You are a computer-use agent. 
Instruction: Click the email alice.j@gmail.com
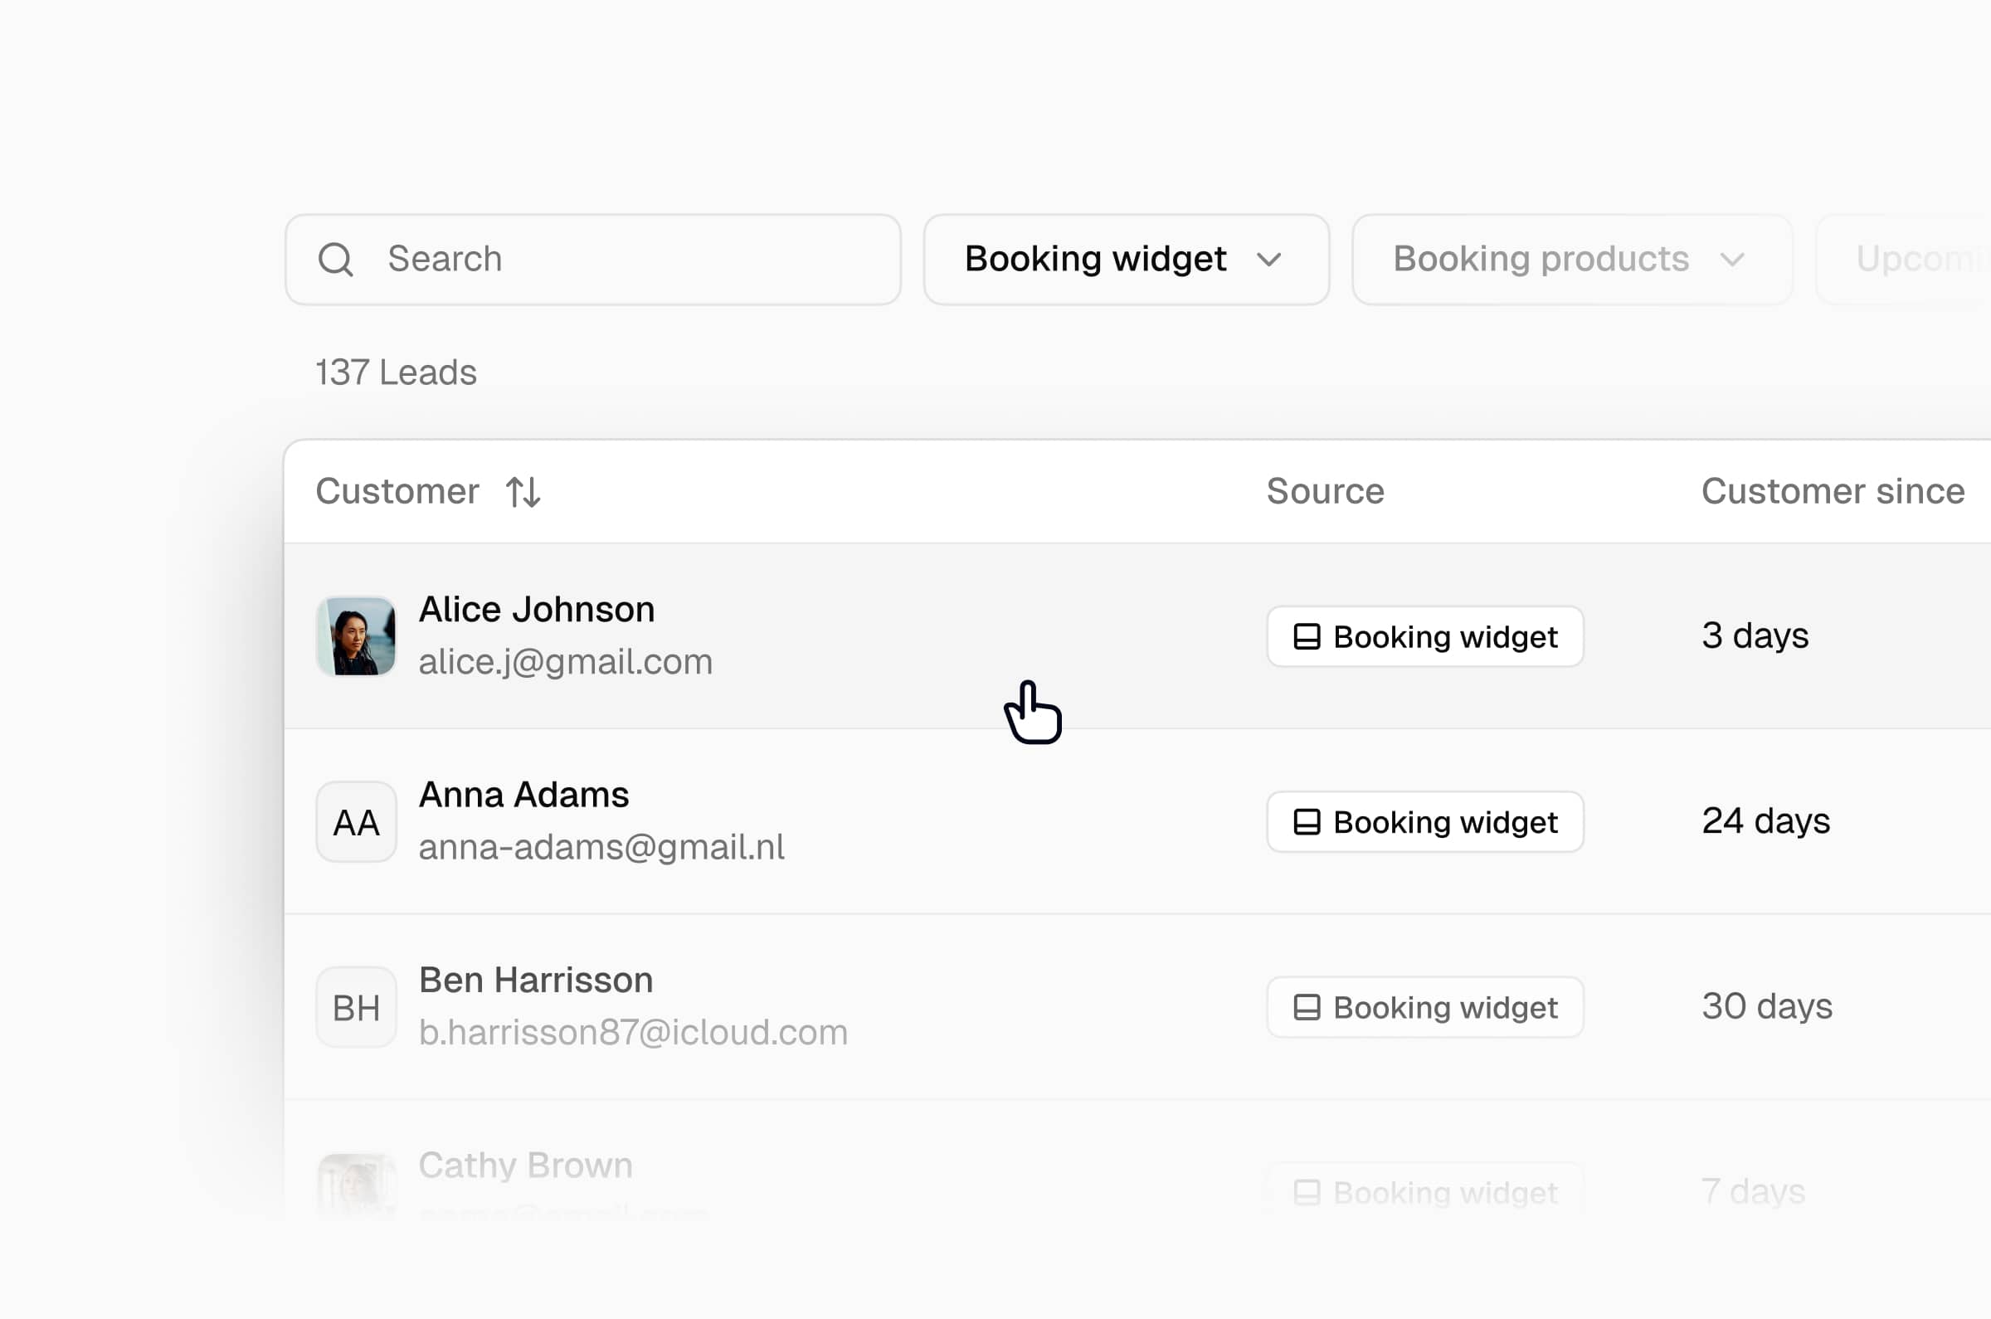pyautogui.click(x=566, y=662)
